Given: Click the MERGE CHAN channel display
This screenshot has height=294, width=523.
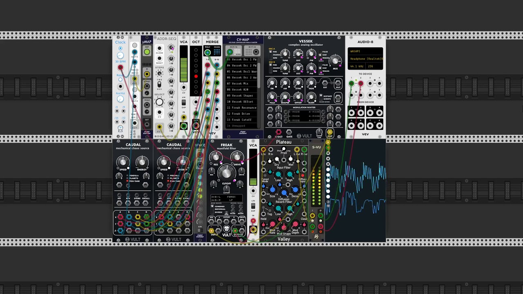Looking at the screenshot, I should tap(217, 52).
